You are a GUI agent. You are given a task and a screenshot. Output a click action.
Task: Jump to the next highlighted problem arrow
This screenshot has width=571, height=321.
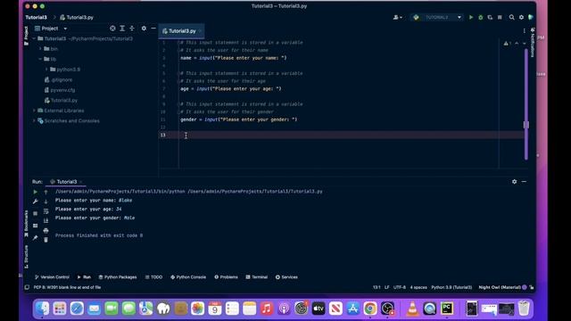525,44
